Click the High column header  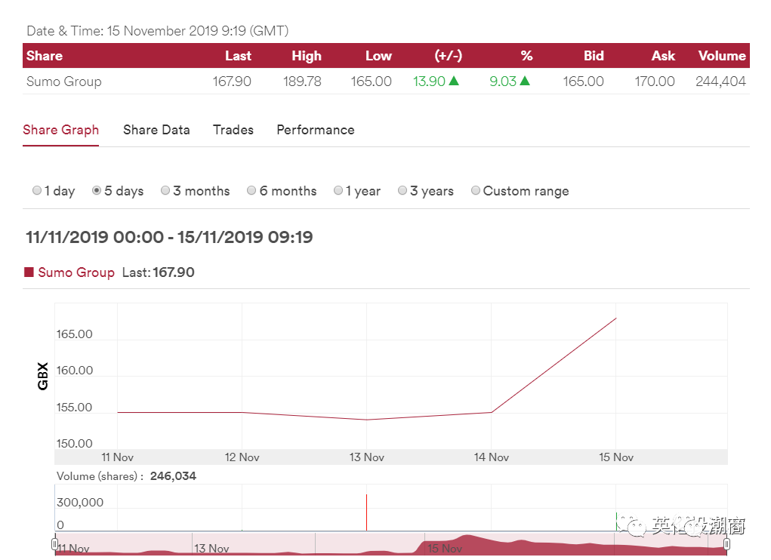tap(307, 56)
